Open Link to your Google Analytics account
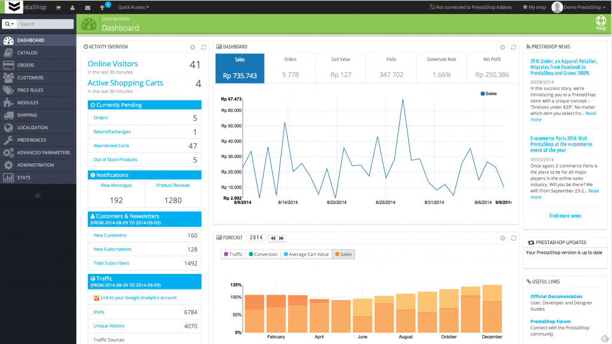612x344 pixels. [x=139, y=298]
